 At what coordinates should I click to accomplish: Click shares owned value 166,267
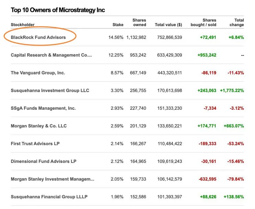click(138, 143)
